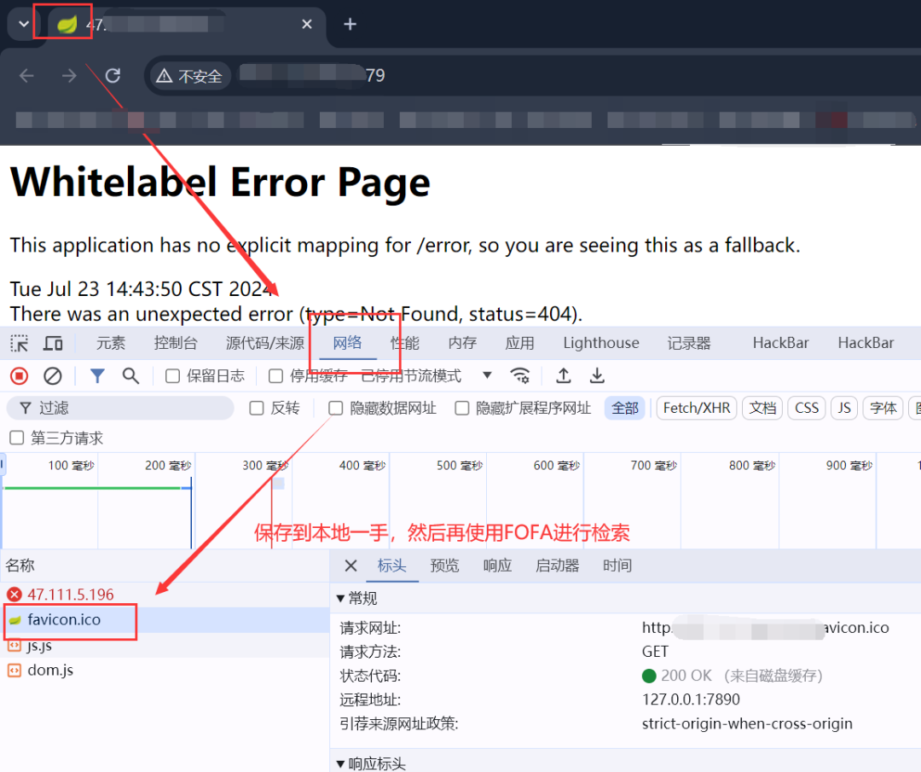Open the 记录器 panel tab

pyautogui.click(x=689, y=343)
